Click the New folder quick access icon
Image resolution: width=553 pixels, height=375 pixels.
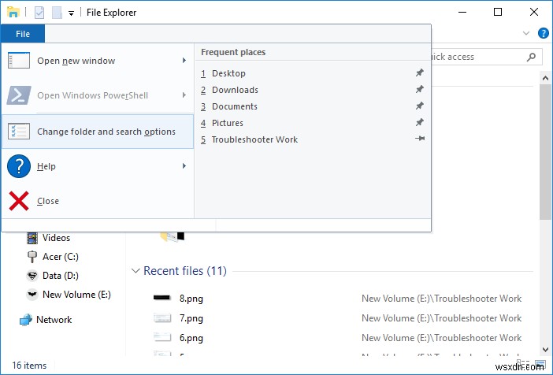click(x=57, y=13)
